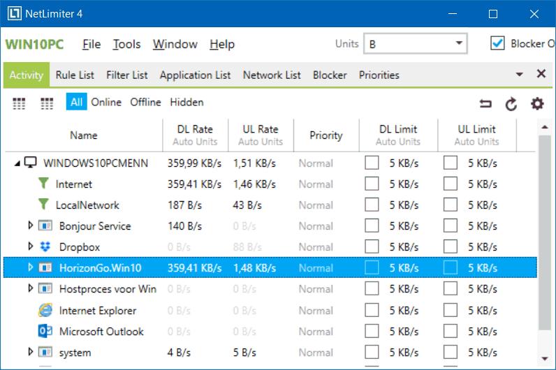Click the WIN10PC host label
Screen dimensions: 556x370
tap(34, 44)
